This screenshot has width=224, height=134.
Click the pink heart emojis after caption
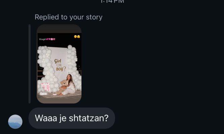[x=50, y=39]
